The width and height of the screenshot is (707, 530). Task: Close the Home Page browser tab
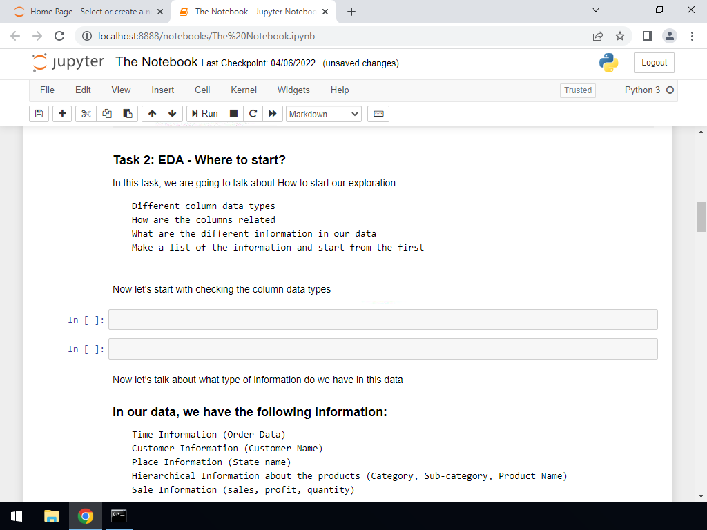pos(160,12)
